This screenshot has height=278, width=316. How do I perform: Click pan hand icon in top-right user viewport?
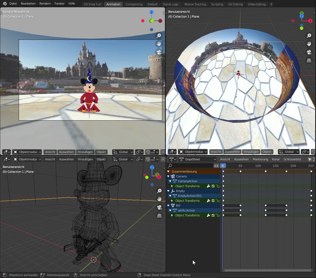(309, 44)
